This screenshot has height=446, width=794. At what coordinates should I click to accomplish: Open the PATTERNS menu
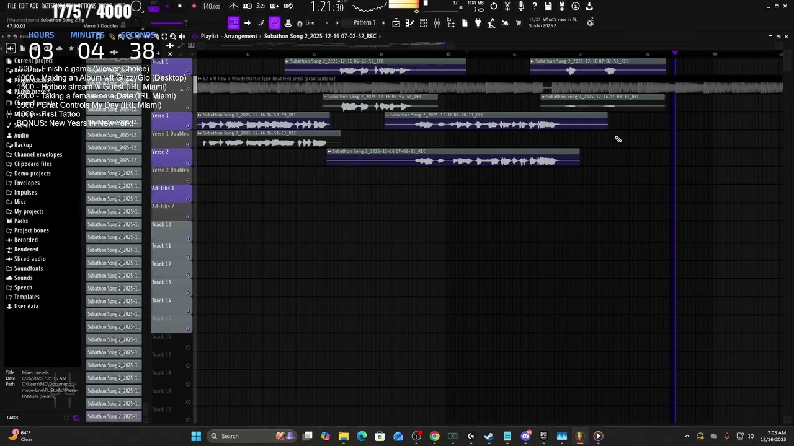click(53, 6)
